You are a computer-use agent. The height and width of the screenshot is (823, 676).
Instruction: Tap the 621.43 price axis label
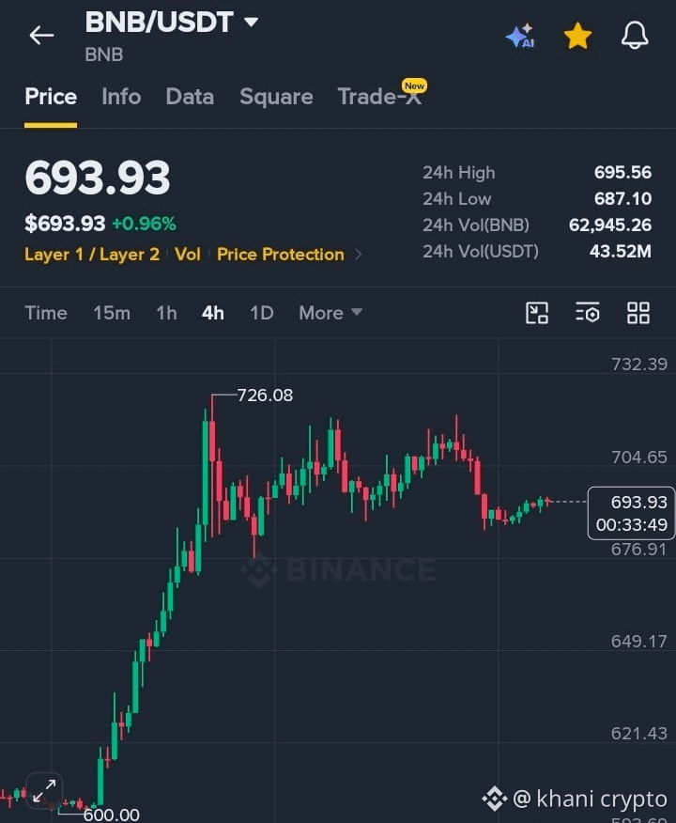pyautogui.click(x=638, y=733)
